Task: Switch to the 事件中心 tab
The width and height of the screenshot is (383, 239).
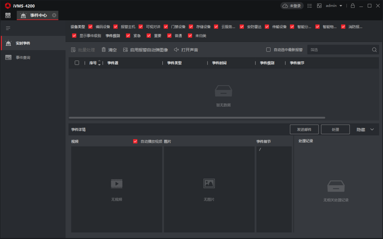Action: pos(38,16)
